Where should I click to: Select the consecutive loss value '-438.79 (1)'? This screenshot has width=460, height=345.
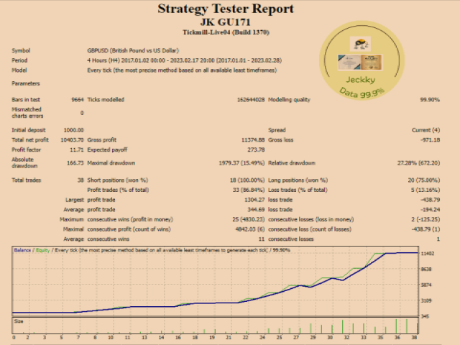point(425,229)
